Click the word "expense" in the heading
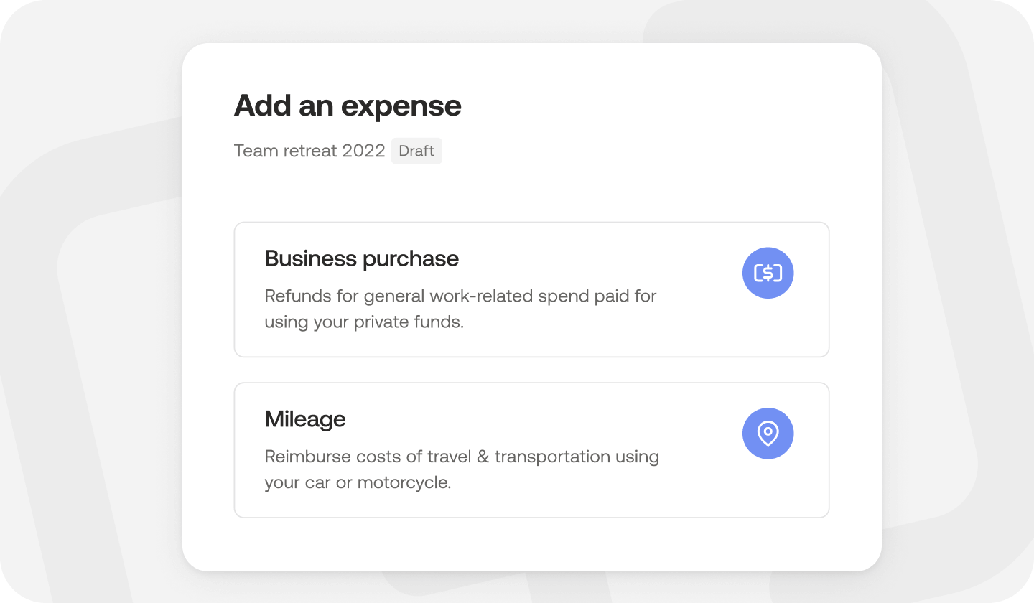Viewport: 1034px width, 603px height. click(x=401, y=106)
